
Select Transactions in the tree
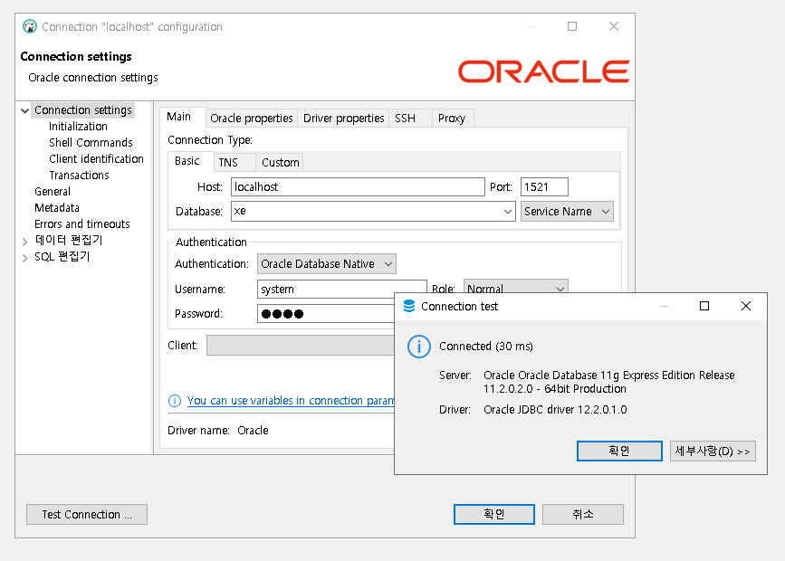coord(79,176)
